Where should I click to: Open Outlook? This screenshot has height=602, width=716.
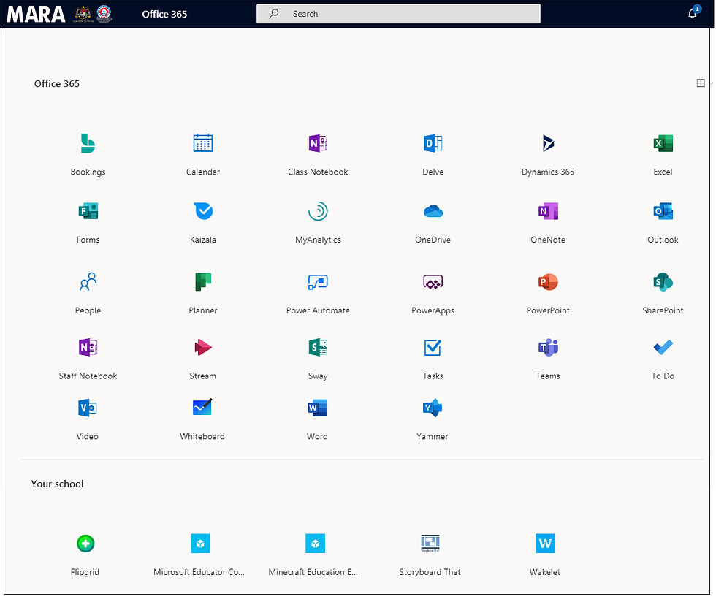click(x=663, y=222)
